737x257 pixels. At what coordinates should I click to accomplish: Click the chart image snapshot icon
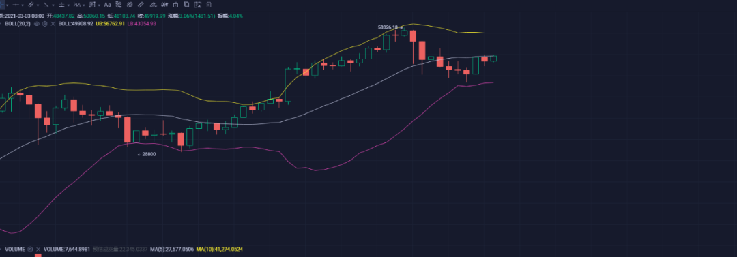197,5
